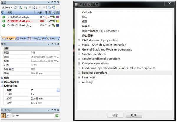177x122 pixels.
Task: Click the yellow color swatch of layer 108
Action: [x=57, y=21]
